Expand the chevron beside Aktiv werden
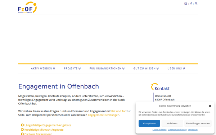This screenshot has height=135, width=216. point(54,68)
